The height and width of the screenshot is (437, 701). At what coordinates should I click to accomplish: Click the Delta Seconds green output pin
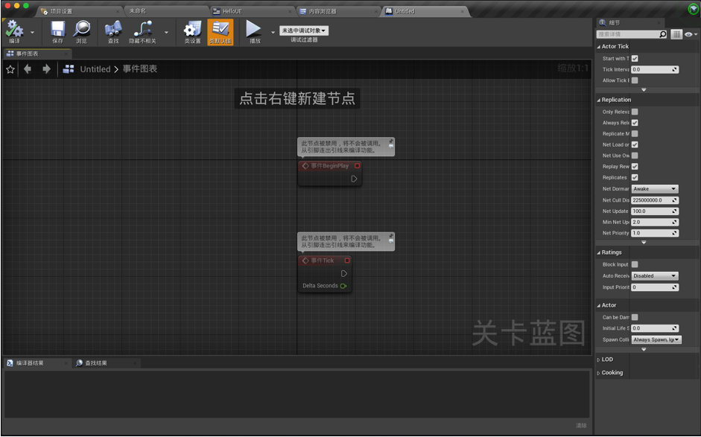343,286
